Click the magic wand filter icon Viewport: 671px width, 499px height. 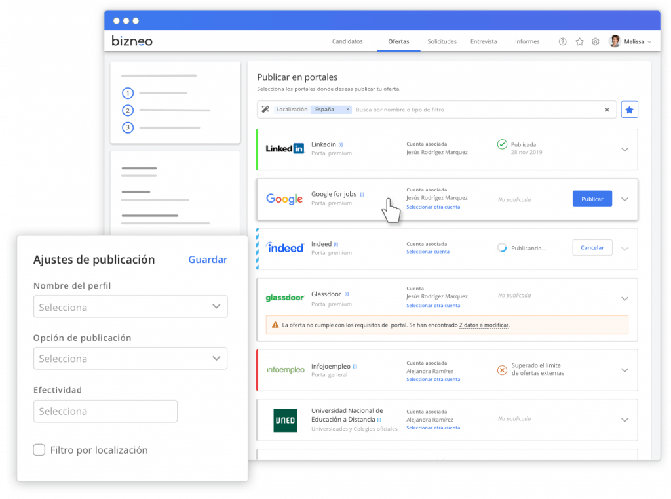265,110
